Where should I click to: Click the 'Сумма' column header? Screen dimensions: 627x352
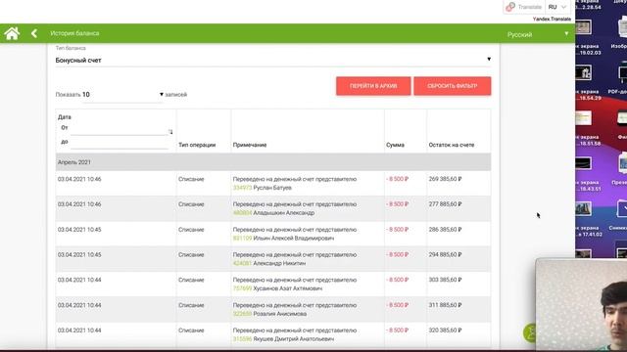tap(395, 145)
